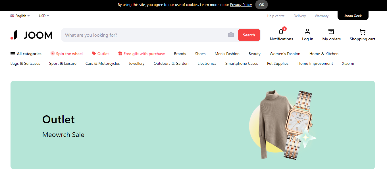Click the All categories hamburger icon
This screenshot has width=387, height=177.
click(13, 54)
